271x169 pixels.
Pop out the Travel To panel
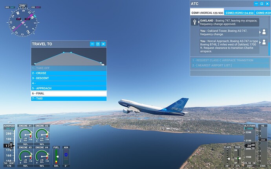tap(98, 44)
